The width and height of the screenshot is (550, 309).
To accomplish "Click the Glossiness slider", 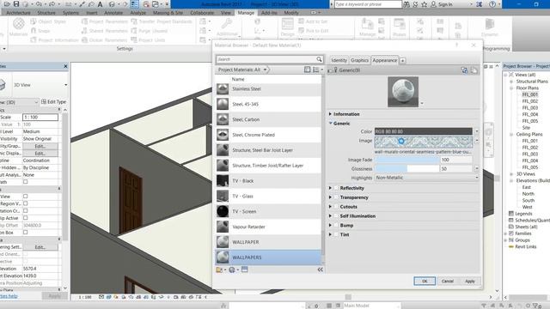I will tap(406, 169).
